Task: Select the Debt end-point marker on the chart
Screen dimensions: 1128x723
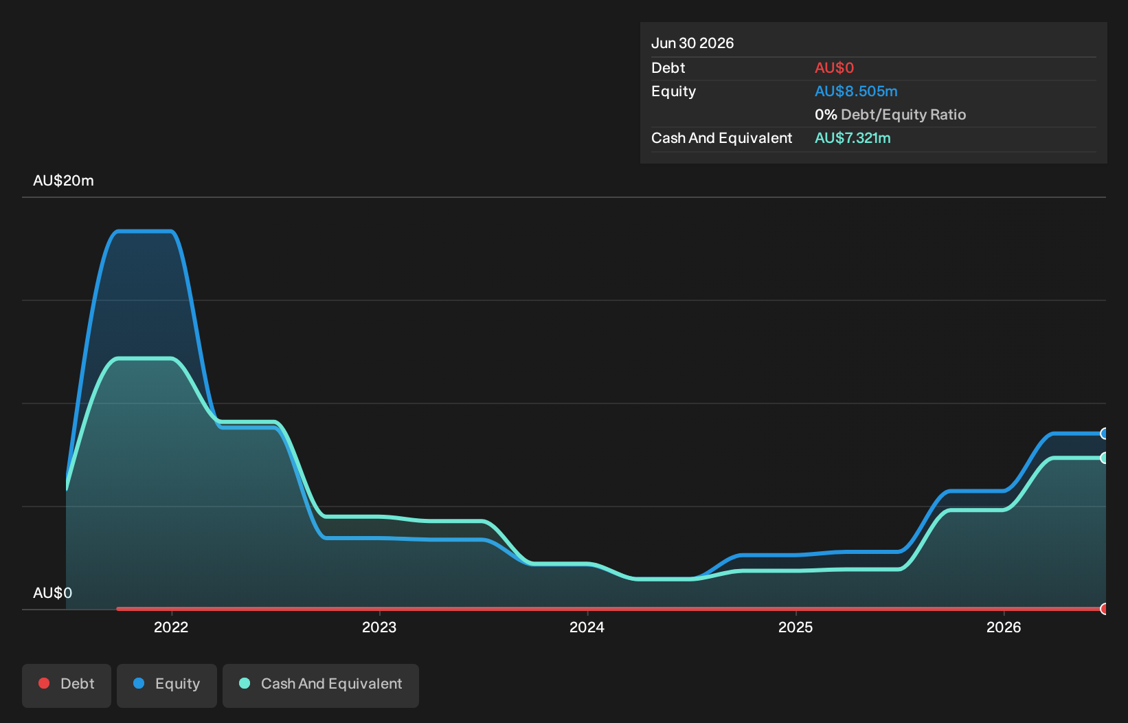Action: click(x=1105, y=609)
